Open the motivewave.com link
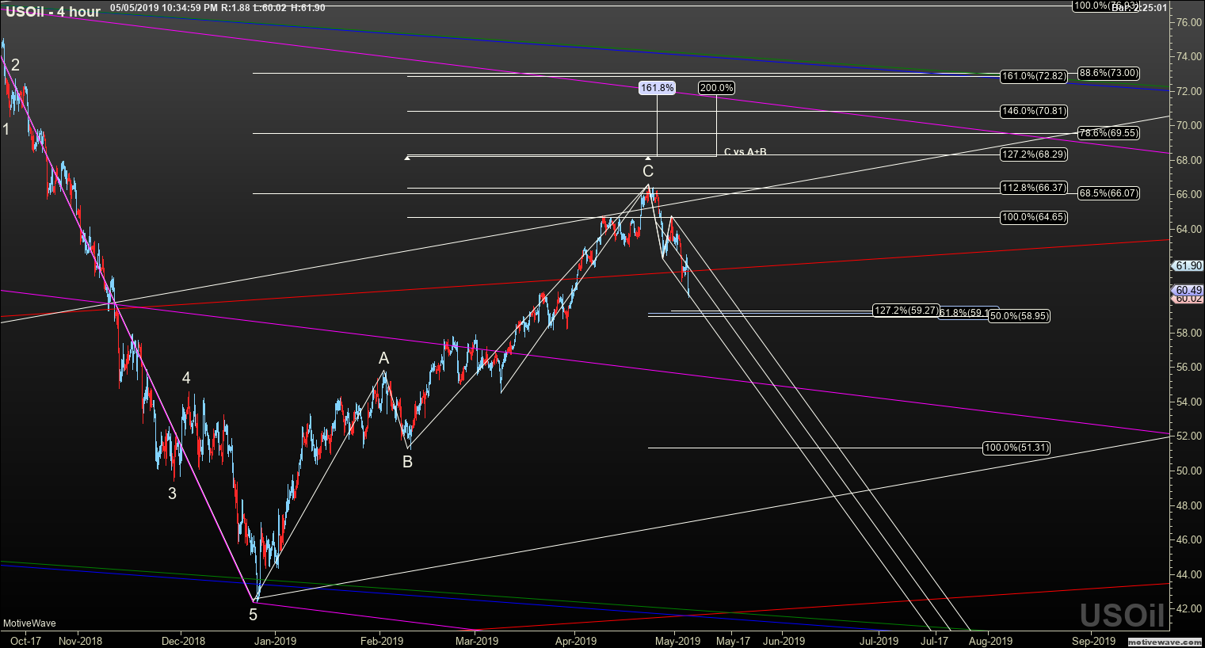The width and height of the screenshot is (1205, 648). tap(1164, 641)
